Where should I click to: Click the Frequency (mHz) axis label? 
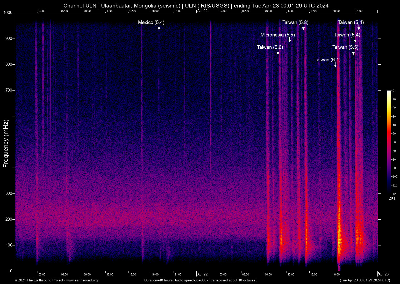click(6, 144)
